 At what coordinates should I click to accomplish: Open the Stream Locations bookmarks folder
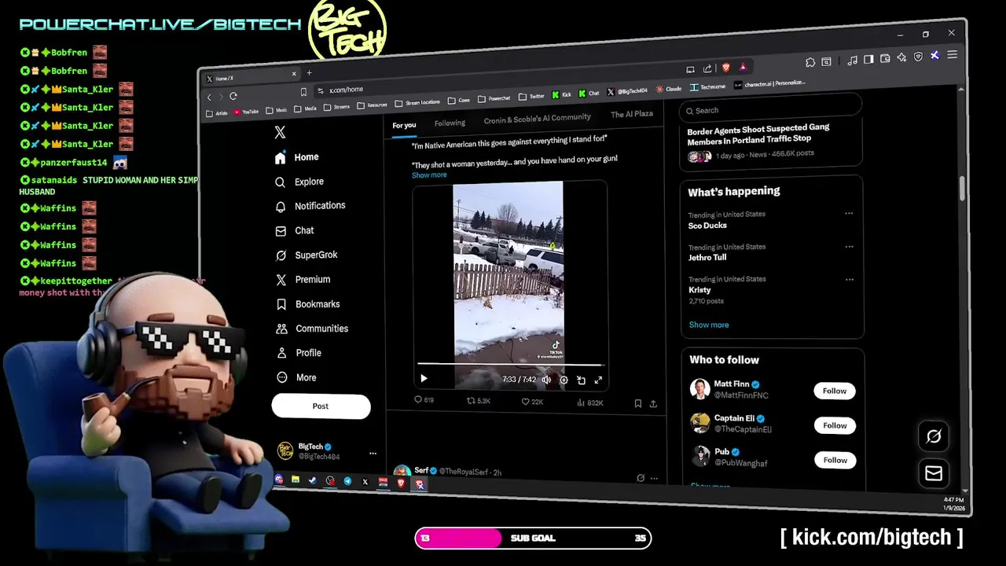(x=417, y=102)
